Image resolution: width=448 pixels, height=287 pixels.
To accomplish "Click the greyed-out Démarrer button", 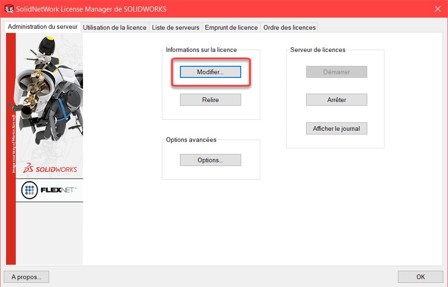I will (337, 72).
